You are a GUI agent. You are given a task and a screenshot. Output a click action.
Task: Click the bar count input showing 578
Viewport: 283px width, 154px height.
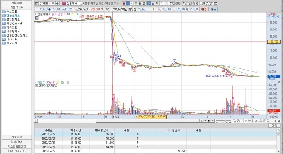172,3
